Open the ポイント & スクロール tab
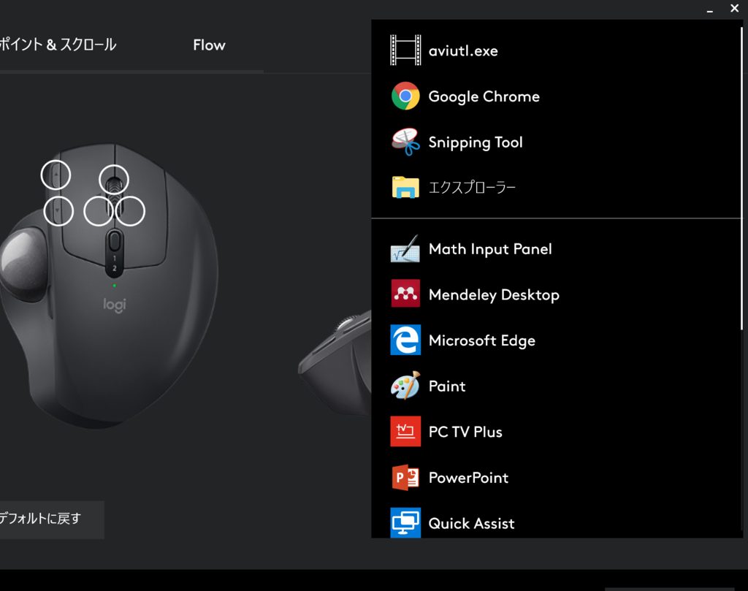 click(x=58, y=45)
